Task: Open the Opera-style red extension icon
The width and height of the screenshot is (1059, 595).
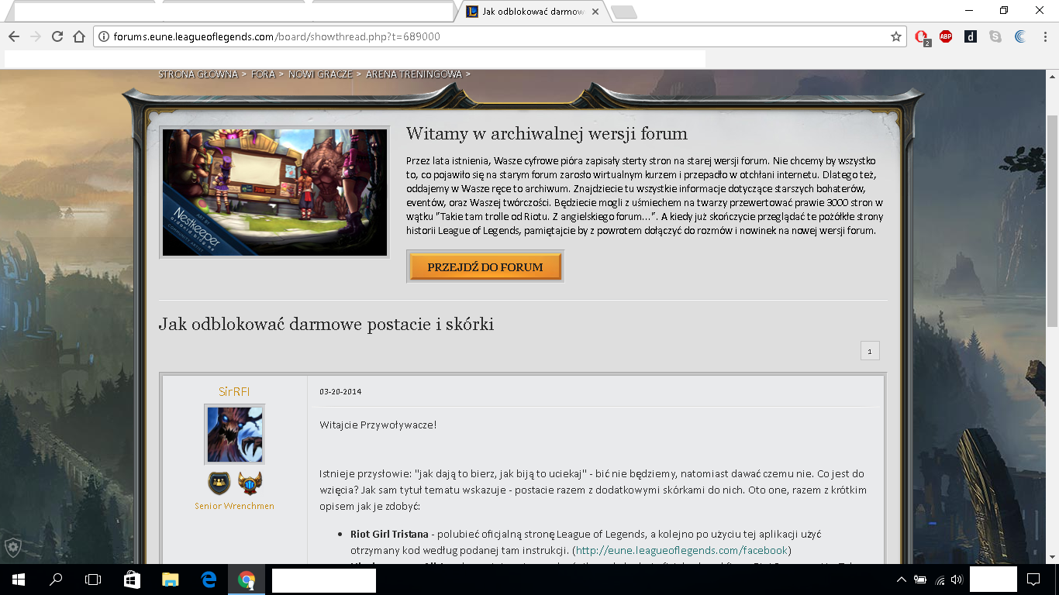Action: point(922,37)
